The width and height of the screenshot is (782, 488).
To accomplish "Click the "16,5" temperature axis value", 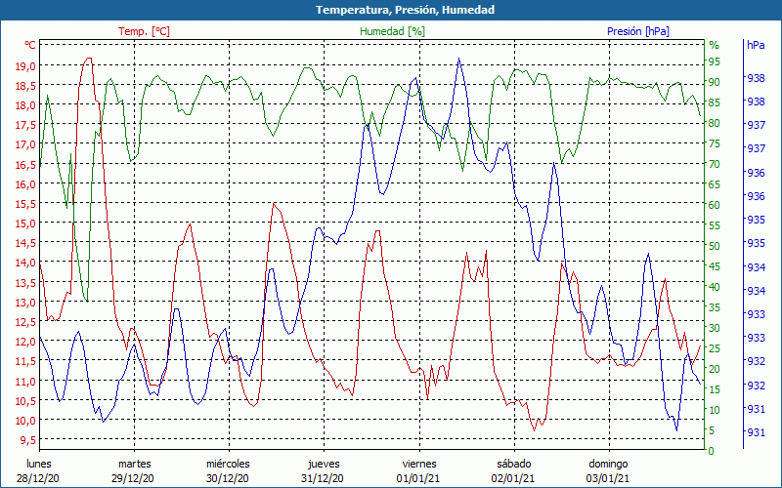I will tap(27, 164).
